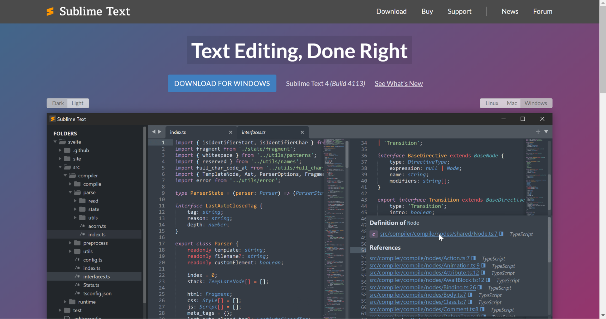This screenshot has height=319, width=606.
Task: Click the side-by-side icon next to Animation.ts:9
Action: coord(483,265)
